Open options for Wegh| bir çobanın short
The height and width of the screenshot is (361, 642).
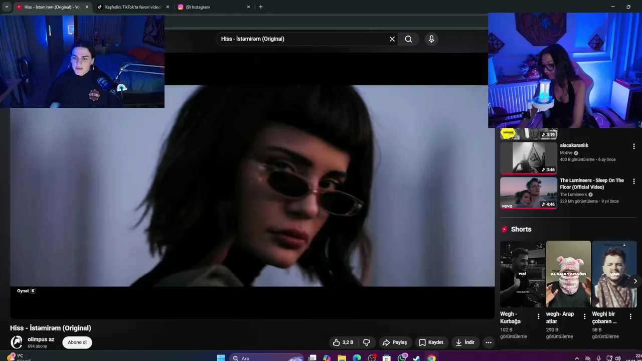(630, 316)
